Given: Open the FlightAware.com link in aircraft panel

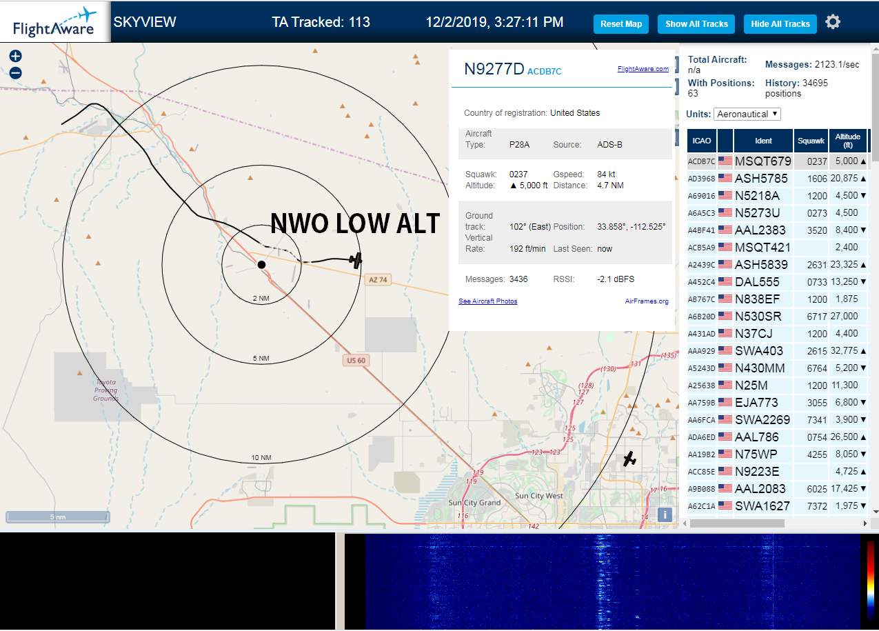Looking at the screenshot, I should click(x=643, y=69).
